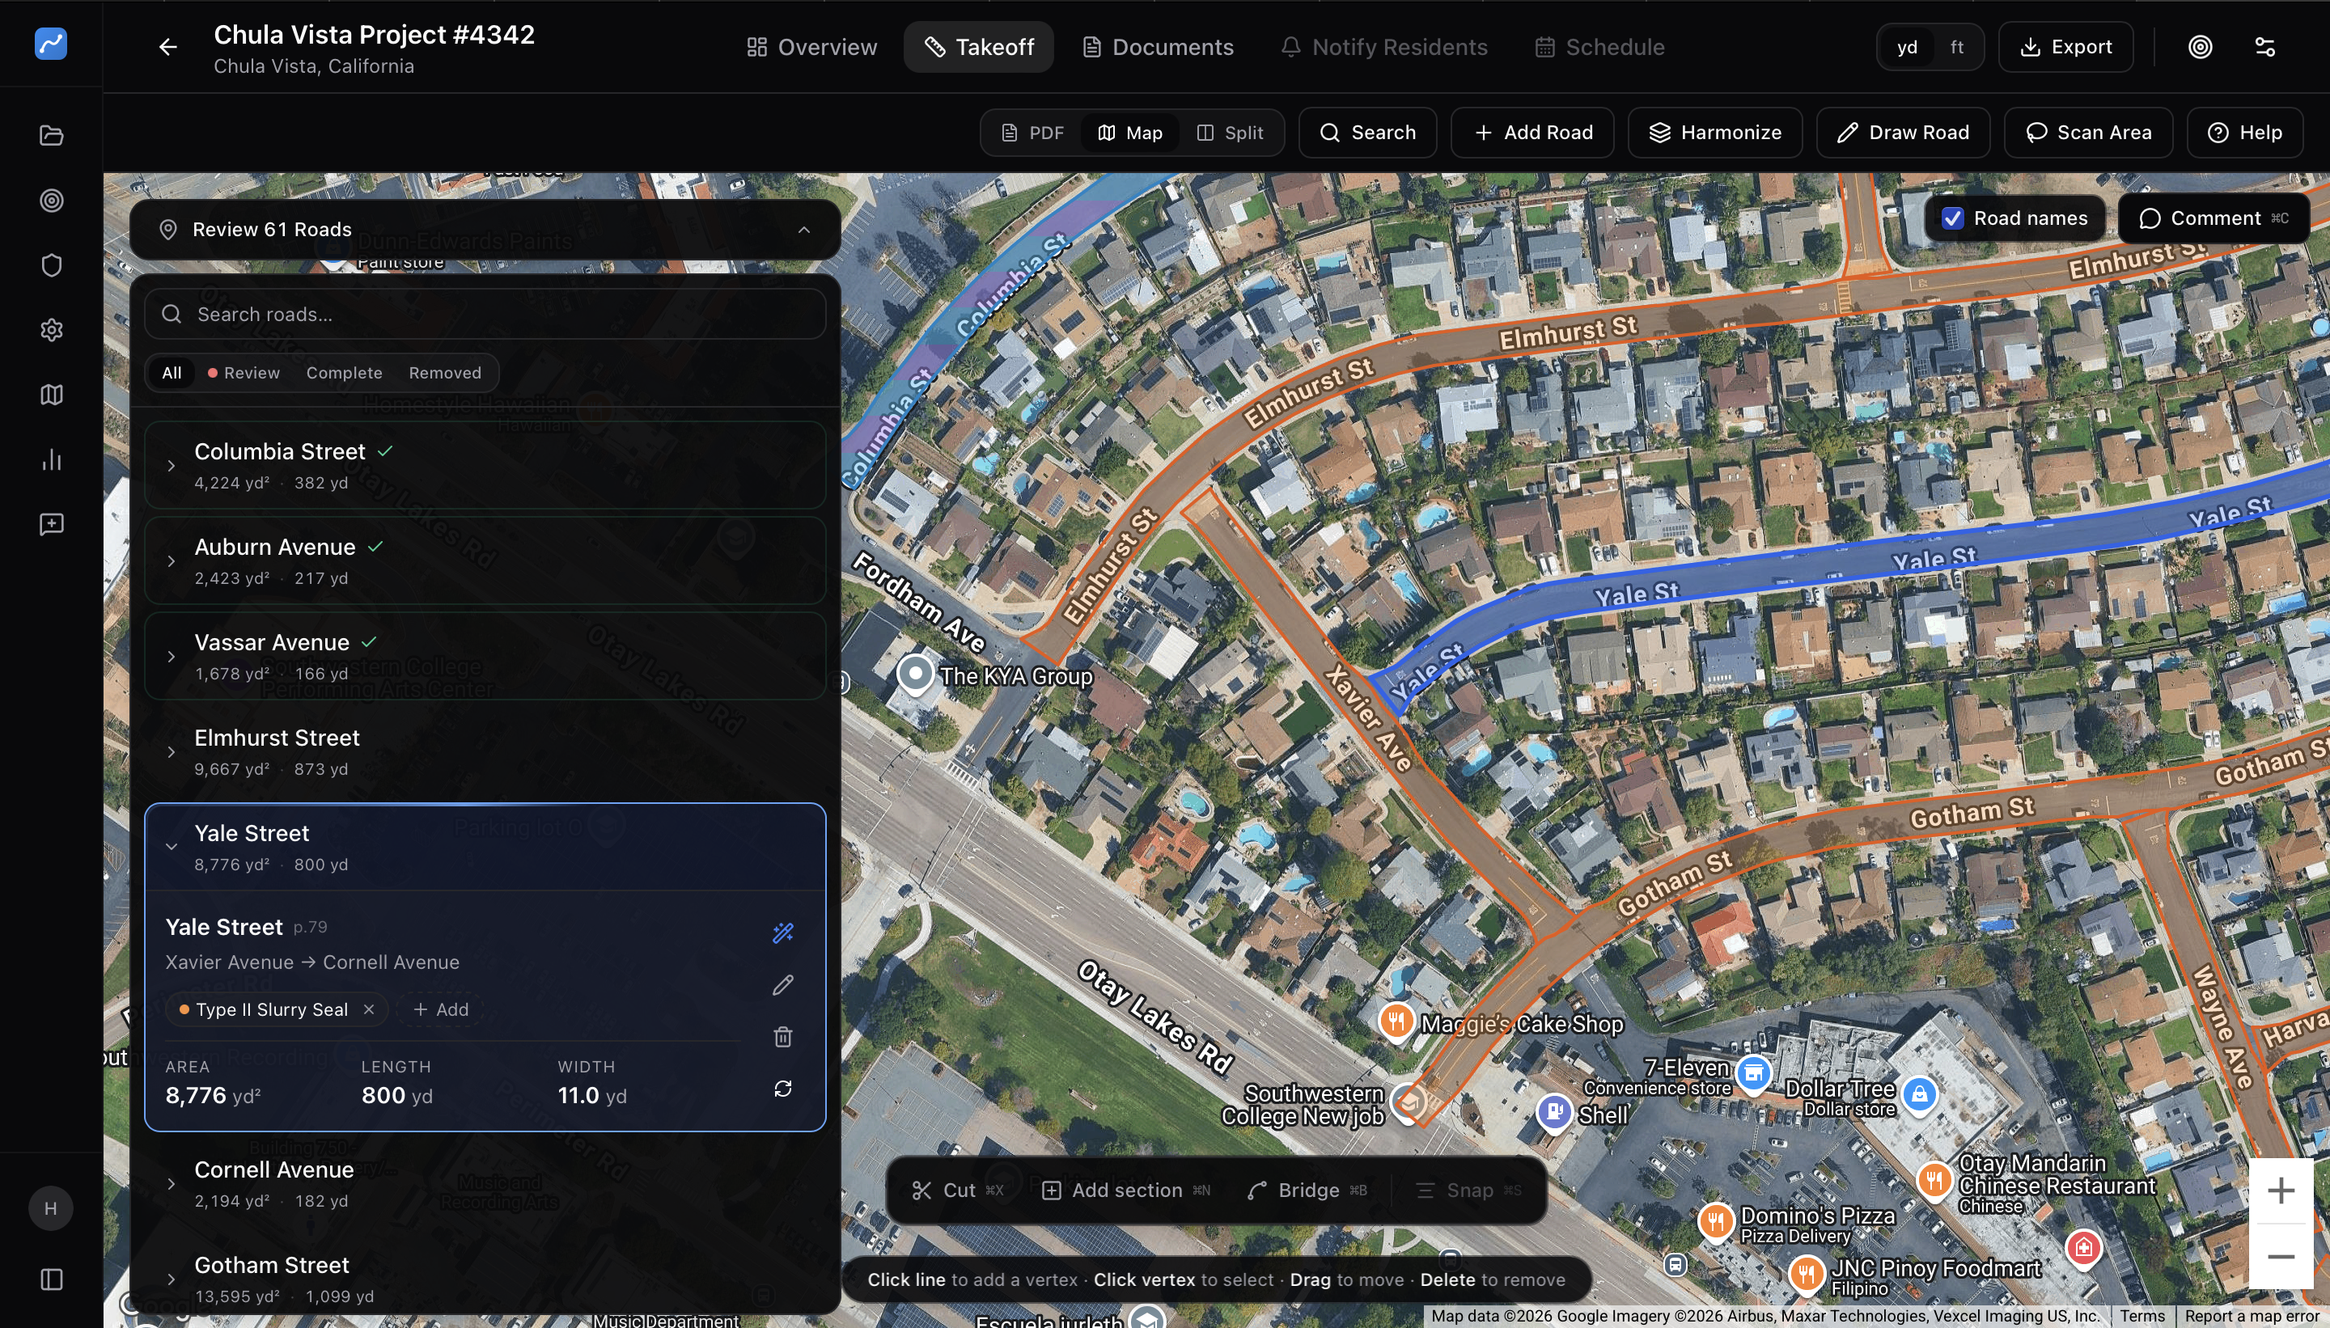
Task: Click the app logo icon
Action: coord(51,43)
